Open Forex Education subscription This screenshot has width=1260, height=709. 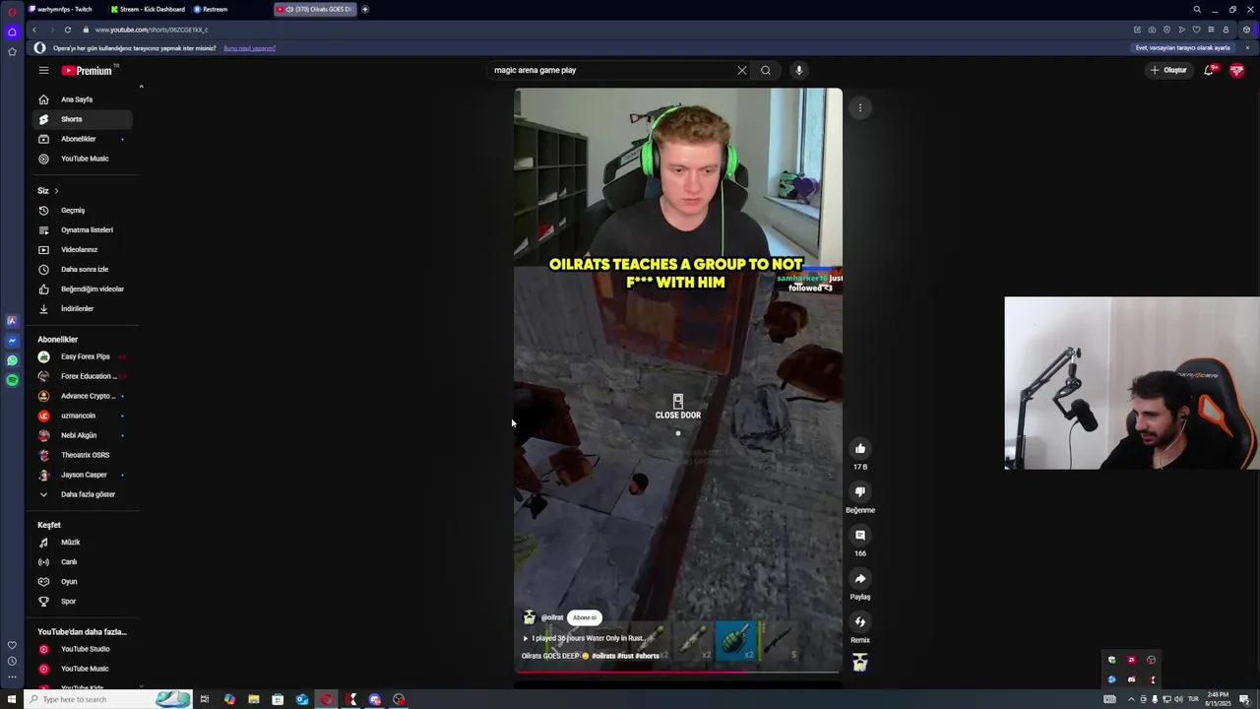coord(83,376)
